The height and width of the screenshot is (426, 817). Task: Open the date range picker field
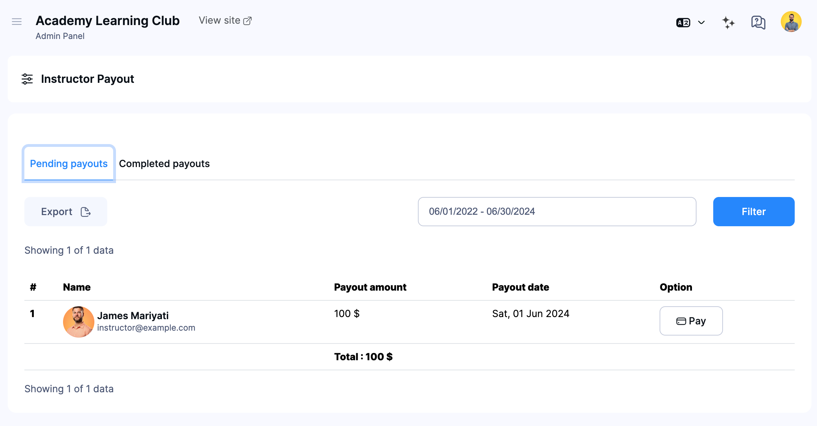(557, 212)
